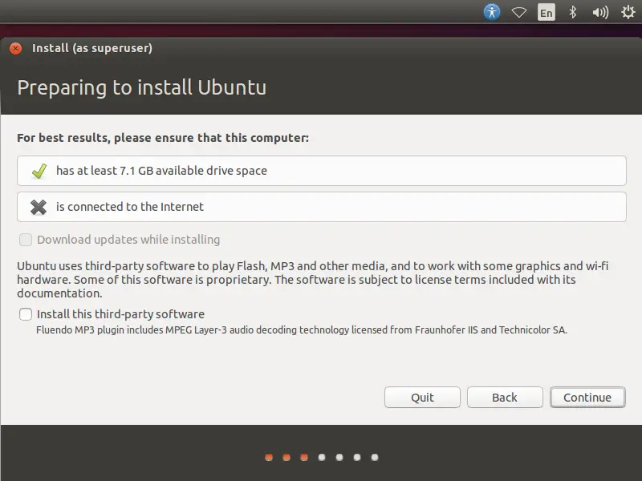Screen dimensions: 642x481
Task: Click 'For best results' instruction text
Action: pos(163,138)
